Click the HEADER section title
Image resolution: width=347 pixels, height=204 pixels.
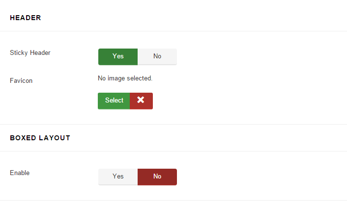(x=26, y=18)
